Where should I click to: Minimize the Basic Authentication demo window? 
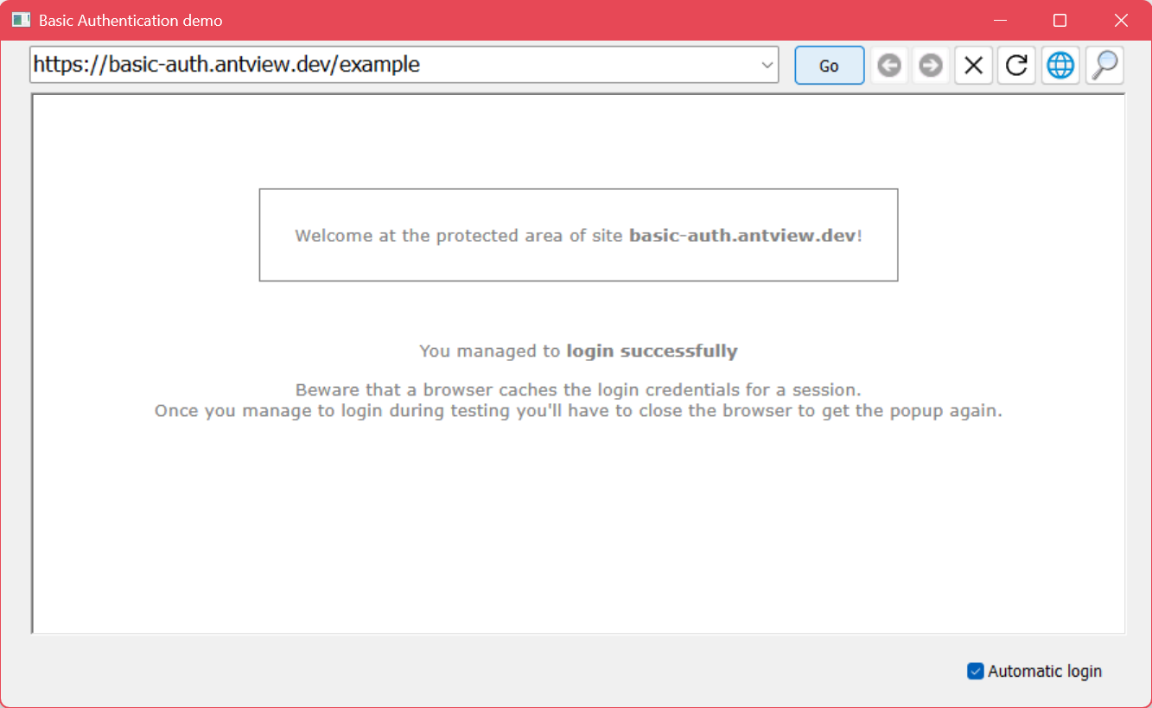point(1001,20)
